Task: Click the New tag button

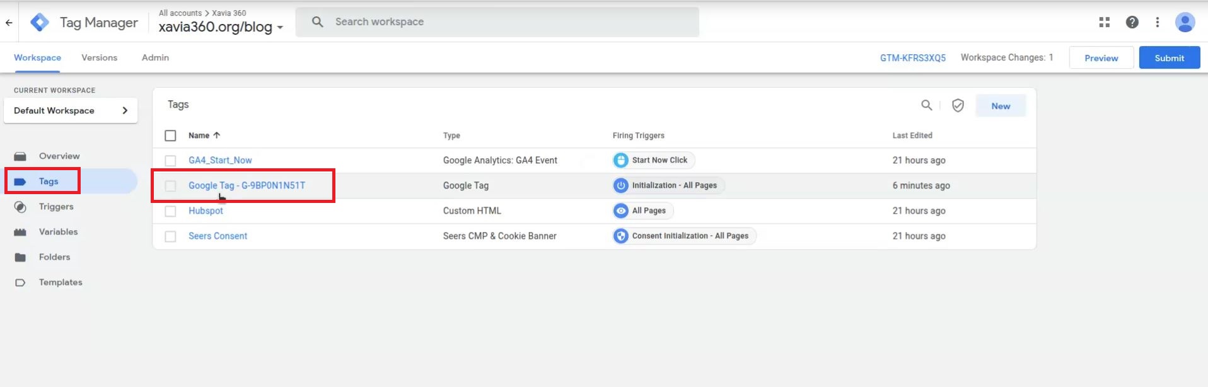Action: click(1001, 106)
